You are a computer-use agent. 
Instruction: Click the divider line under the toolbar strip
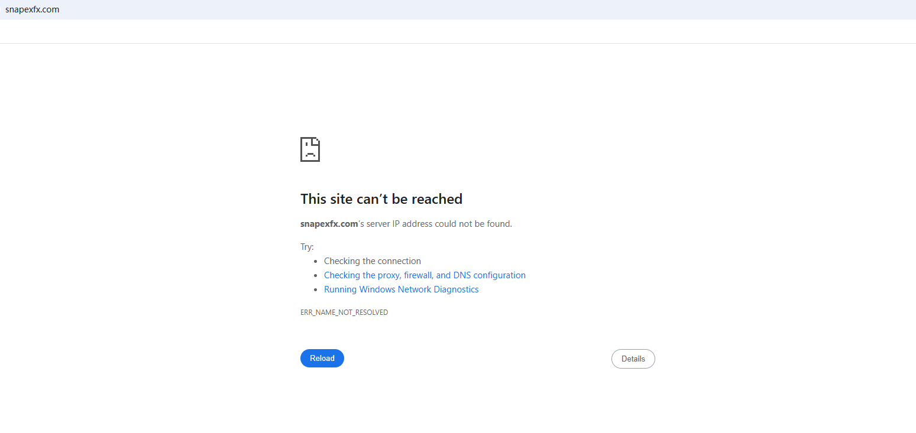[458, 43]
